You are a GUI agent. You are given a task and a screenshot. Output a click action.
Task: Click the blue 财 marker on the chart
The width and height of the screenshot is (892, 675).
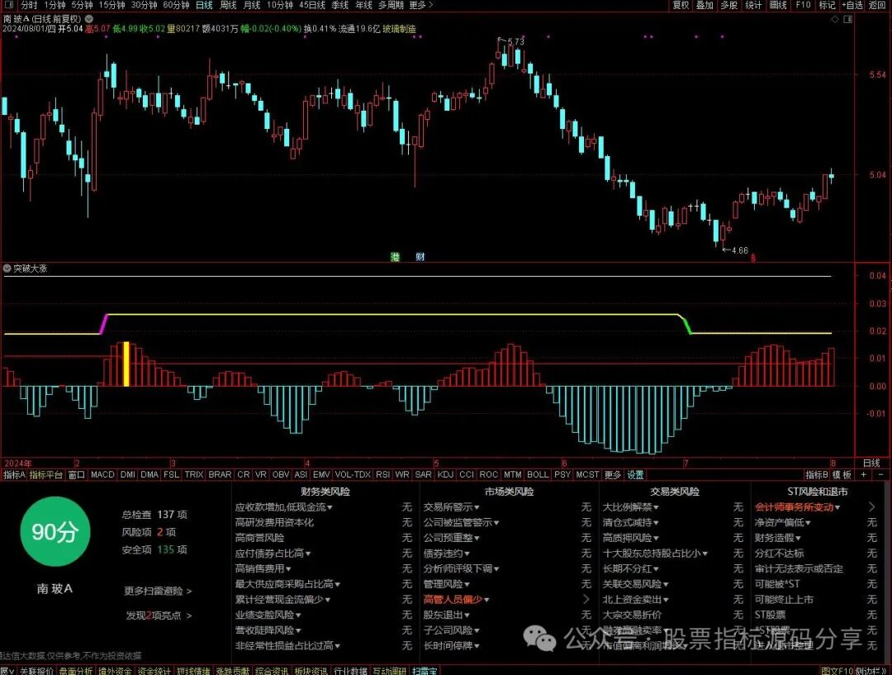coord(420,257)
